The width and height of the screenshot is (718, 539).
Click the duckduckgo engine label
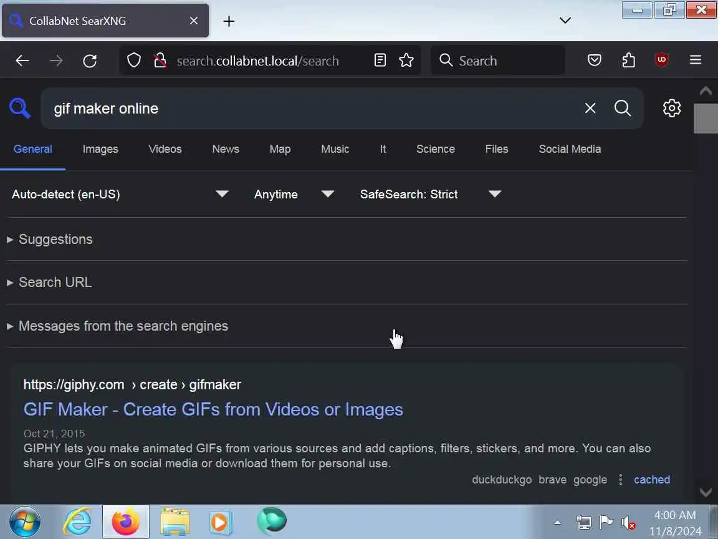(502, 479)
